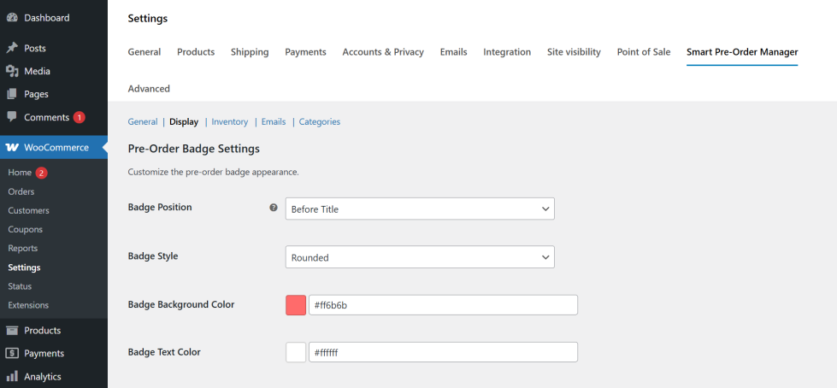This screenshot has height=388, width=837.
Task: Open the Site visibility tab
Action: coord(574,52)
